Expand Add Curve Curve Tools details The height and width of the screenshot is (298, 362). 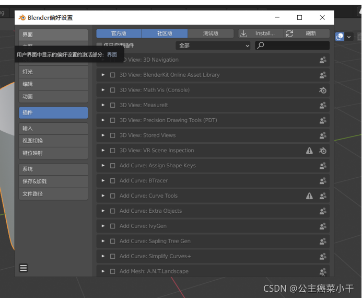pos(103,196)
